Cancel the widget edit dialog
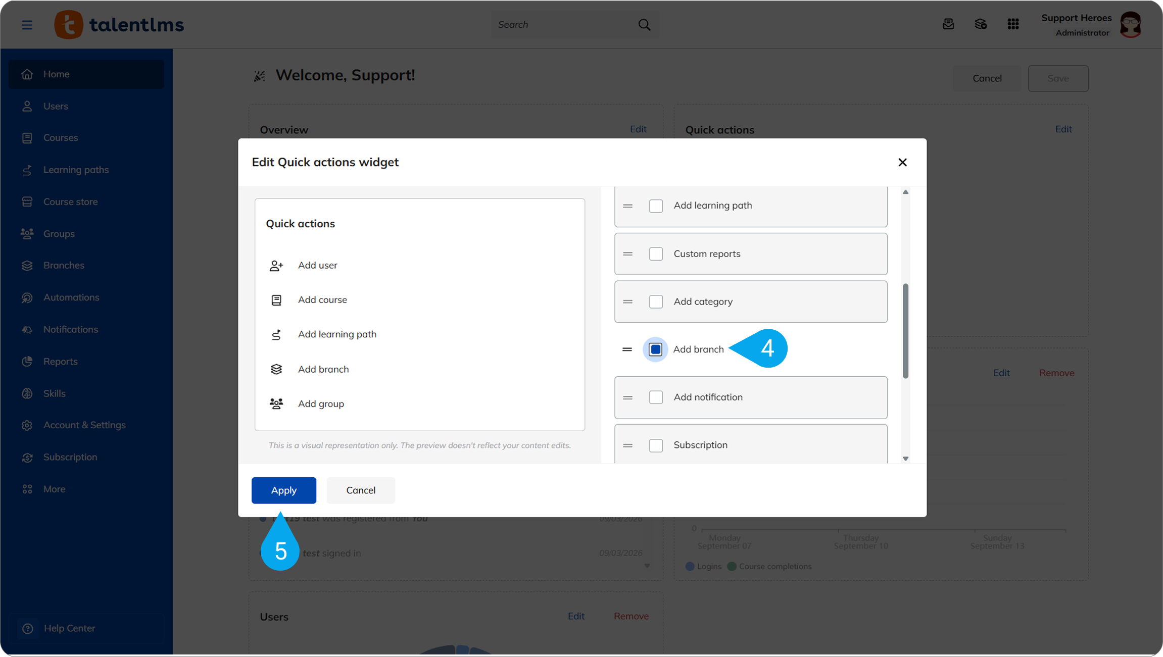Viewport: 1163px width, 657px height. (x=361, y=490)
